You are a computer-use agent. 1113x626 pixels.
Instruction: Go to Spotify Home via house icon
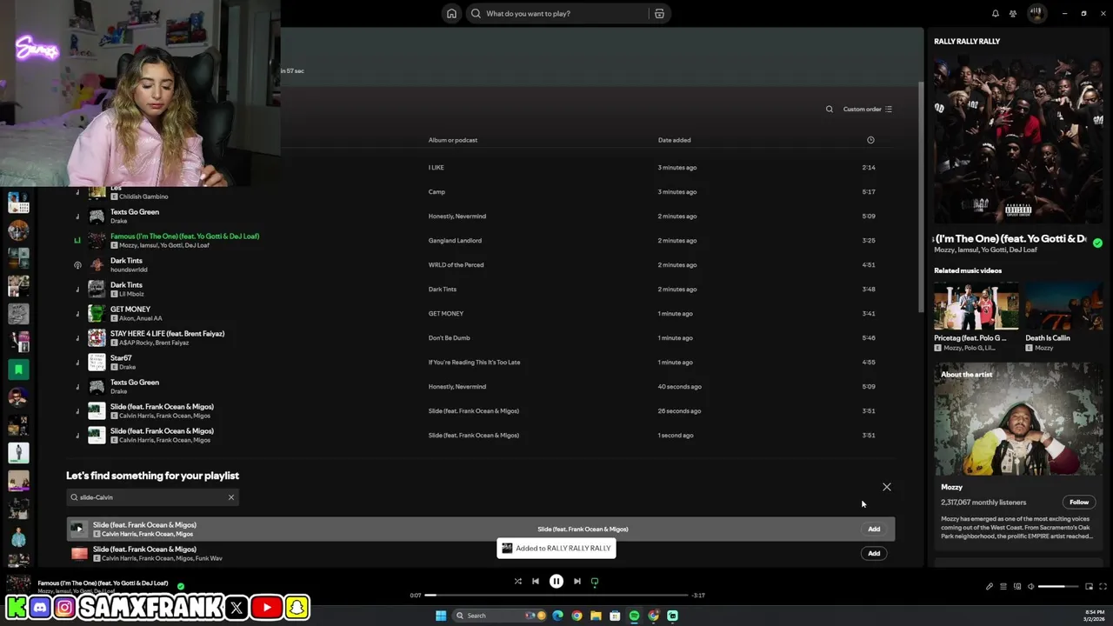tap(451, 13)
